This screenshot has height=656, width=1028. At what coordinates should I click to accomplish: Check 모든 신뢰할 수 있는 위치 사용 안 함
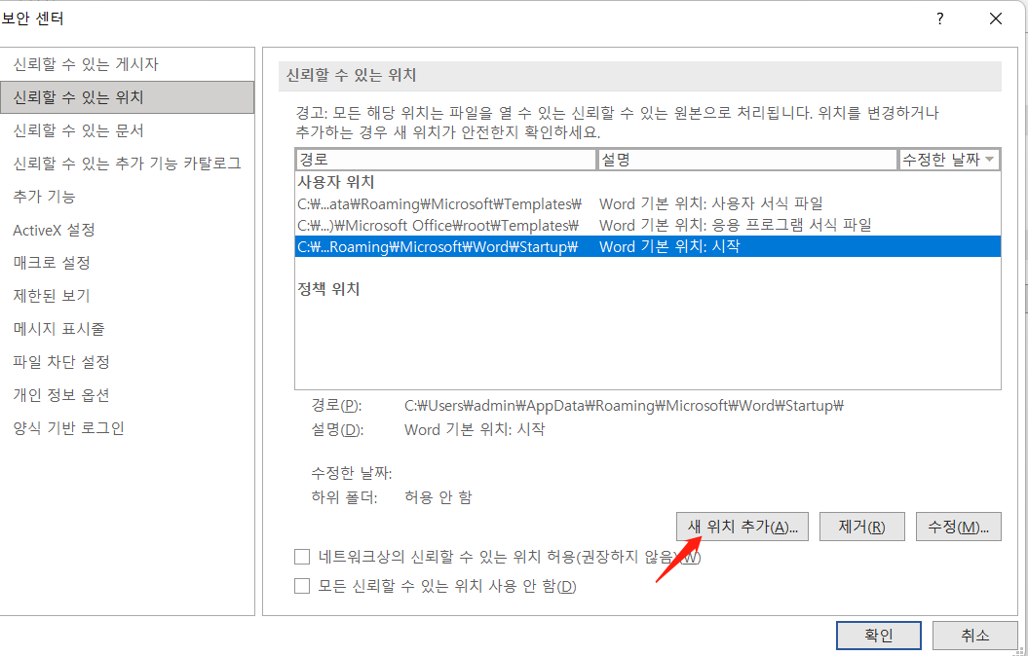[302, 586]
